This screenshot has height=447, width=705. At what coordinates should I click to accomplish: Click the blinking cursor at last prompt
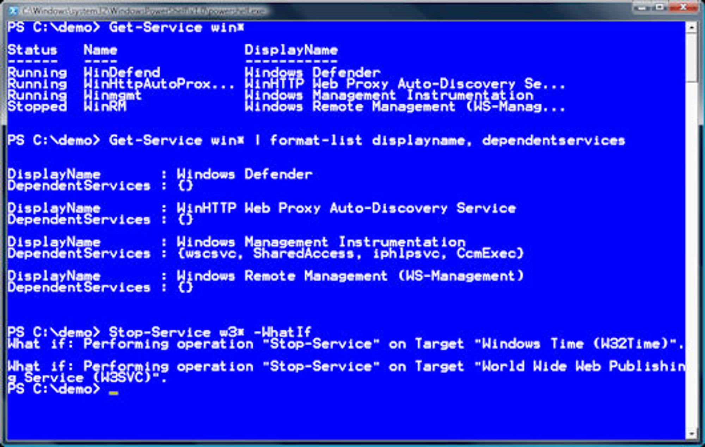(x=113, y=393)
